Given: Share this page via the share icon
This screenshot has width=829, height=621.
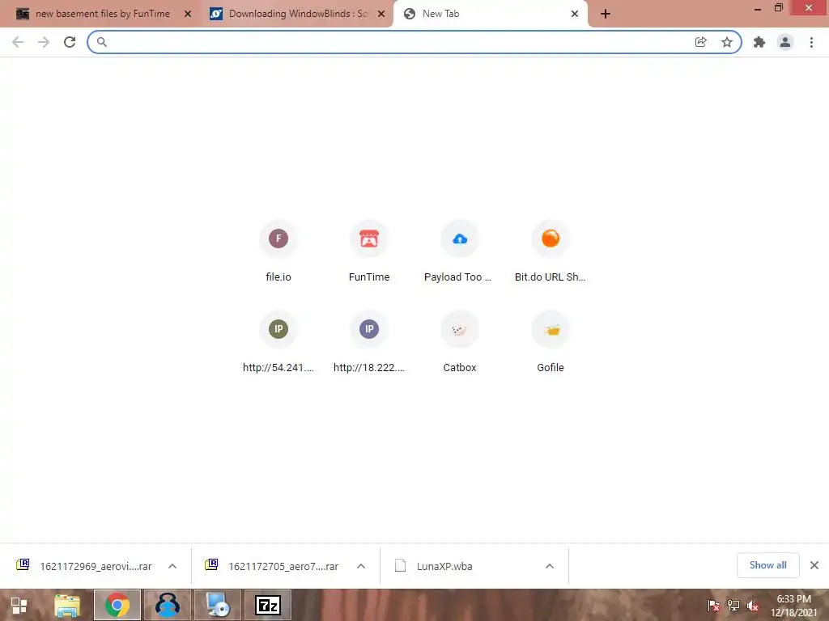Looking at the screenshot, I should [x=700, y=42].
